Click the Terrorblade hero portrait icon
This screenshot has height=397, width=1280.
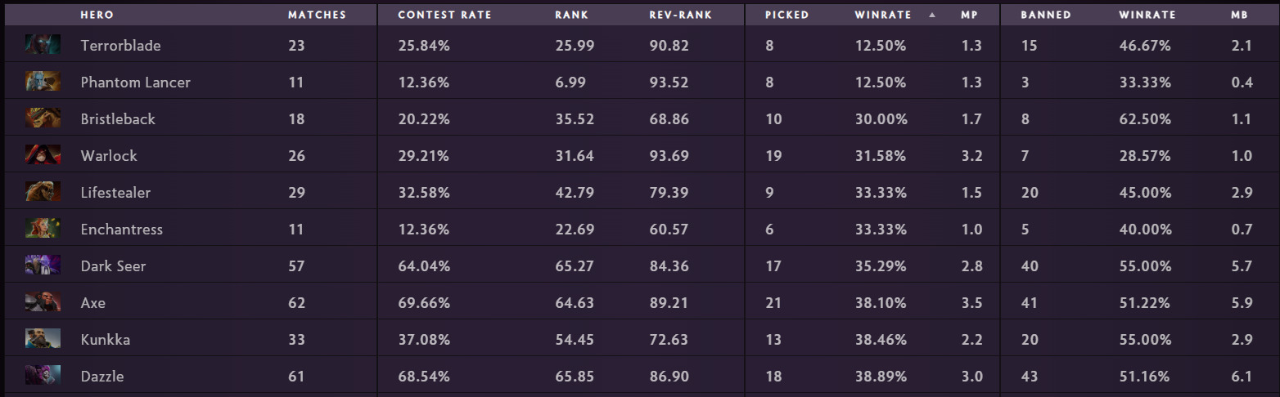[43, 45]
